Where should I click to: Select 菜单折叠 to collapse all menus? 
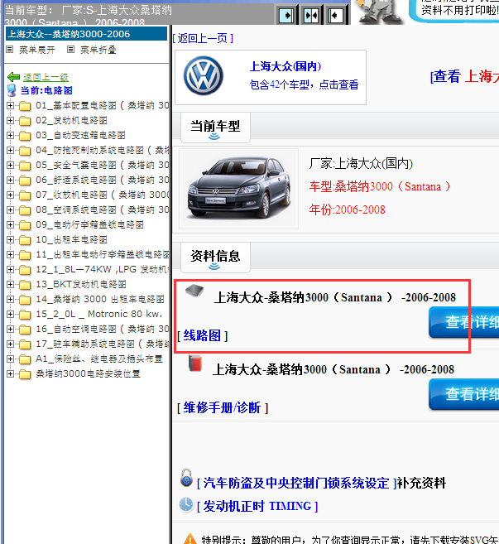point(98,50)
